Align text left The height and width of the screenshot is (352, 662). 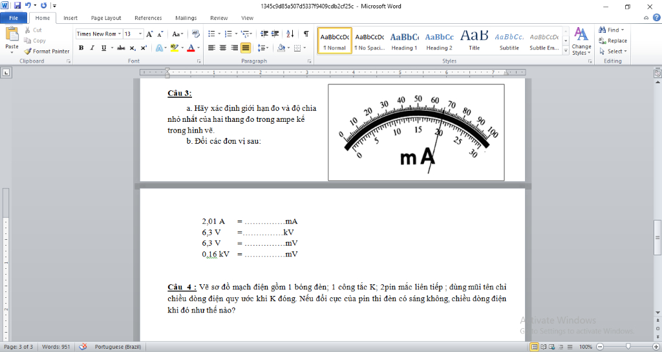[x=211, y=48]
